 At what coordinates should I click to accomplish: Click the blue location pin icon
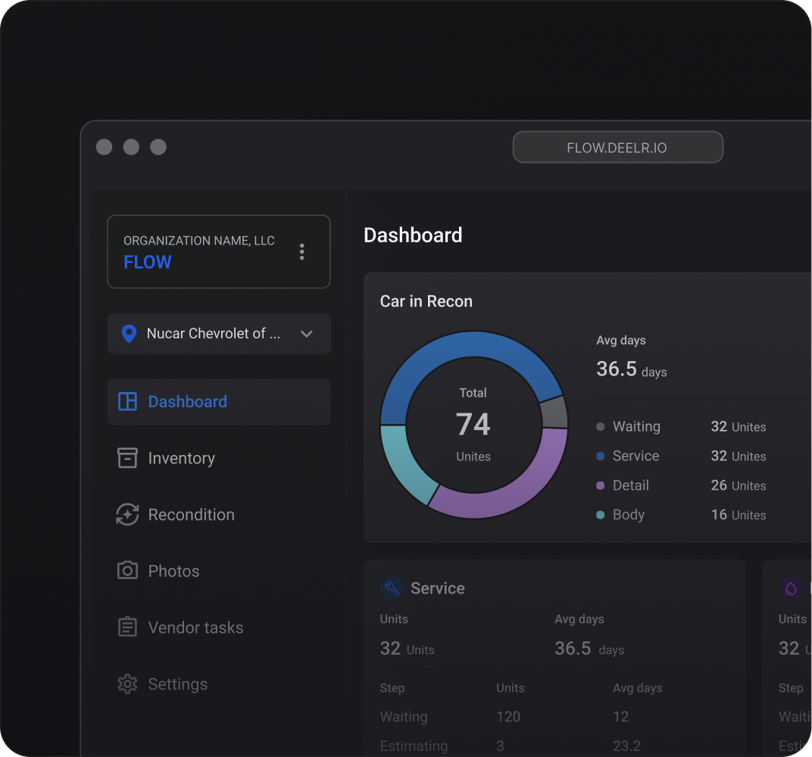(129, 334)
